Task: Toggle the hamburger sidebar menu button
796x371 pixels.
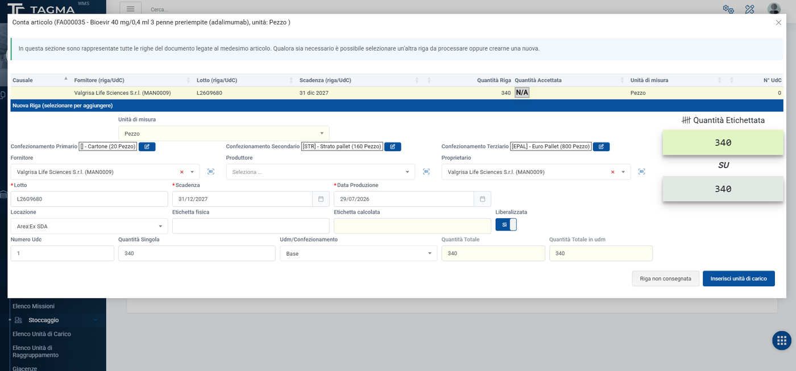Action: pos(130,9)
